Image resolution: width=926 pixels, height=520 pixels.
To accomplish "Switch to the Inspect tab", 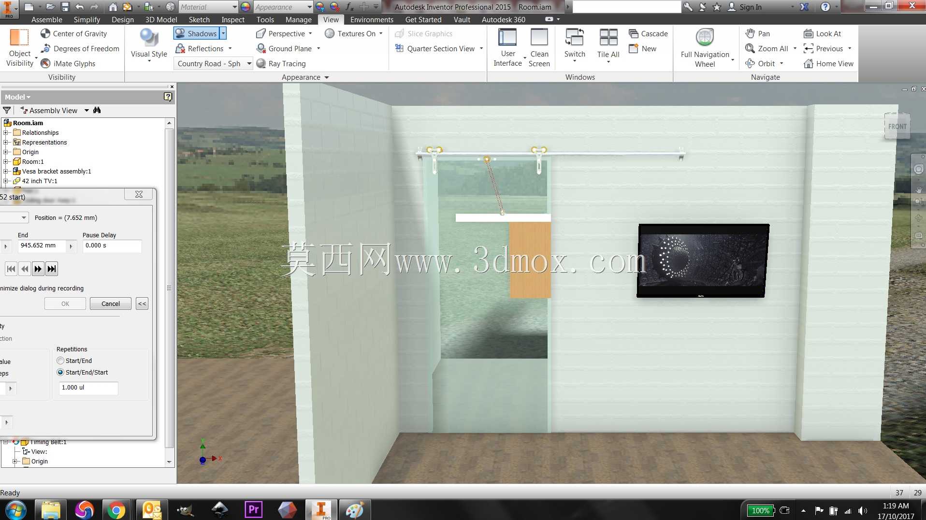I will click(x=232, y=19).
